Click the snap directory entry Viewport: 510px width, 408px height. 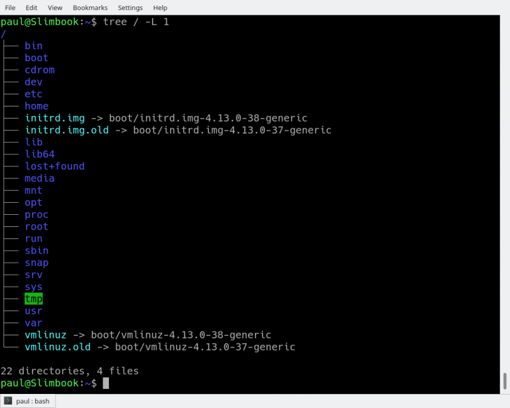click(36, 263)
